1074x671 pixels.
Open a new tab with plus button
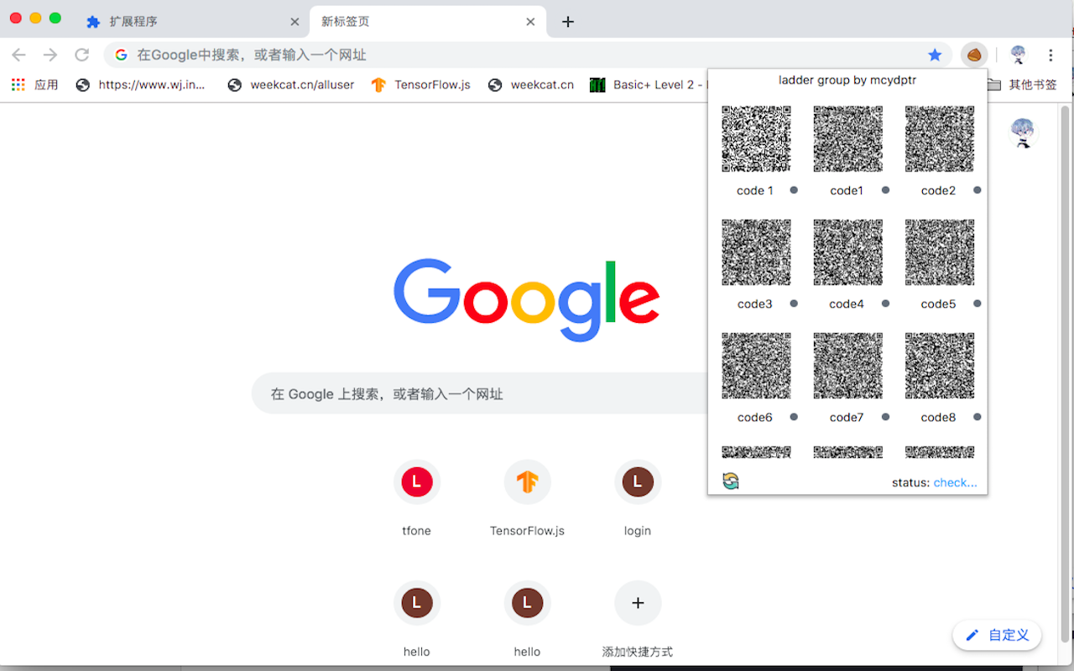(x=568, y=22)
